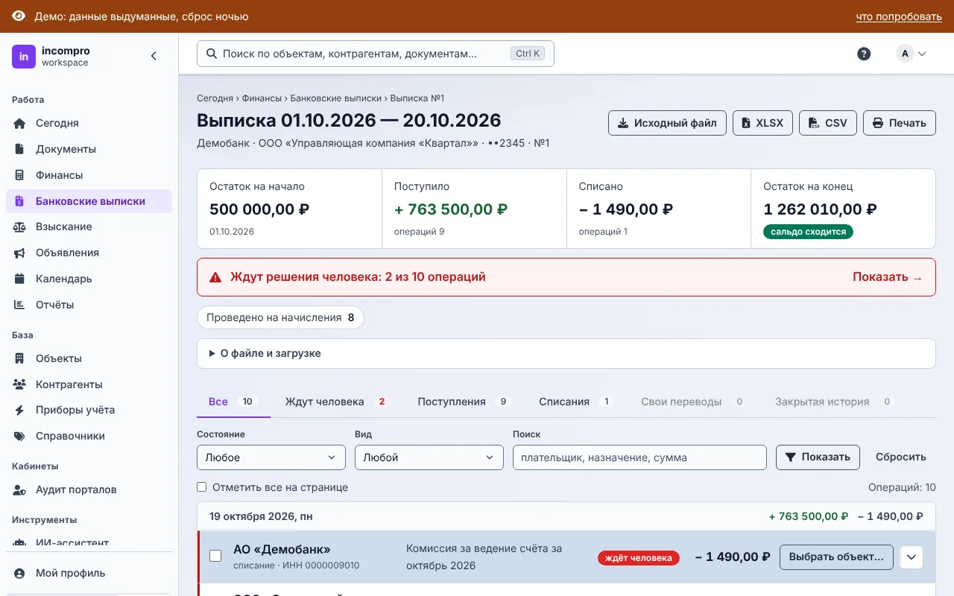Image resolution: width=954 pixels, height=596 pixels.
Task: Click the tags icon beside Справочники
Action: 20,436
